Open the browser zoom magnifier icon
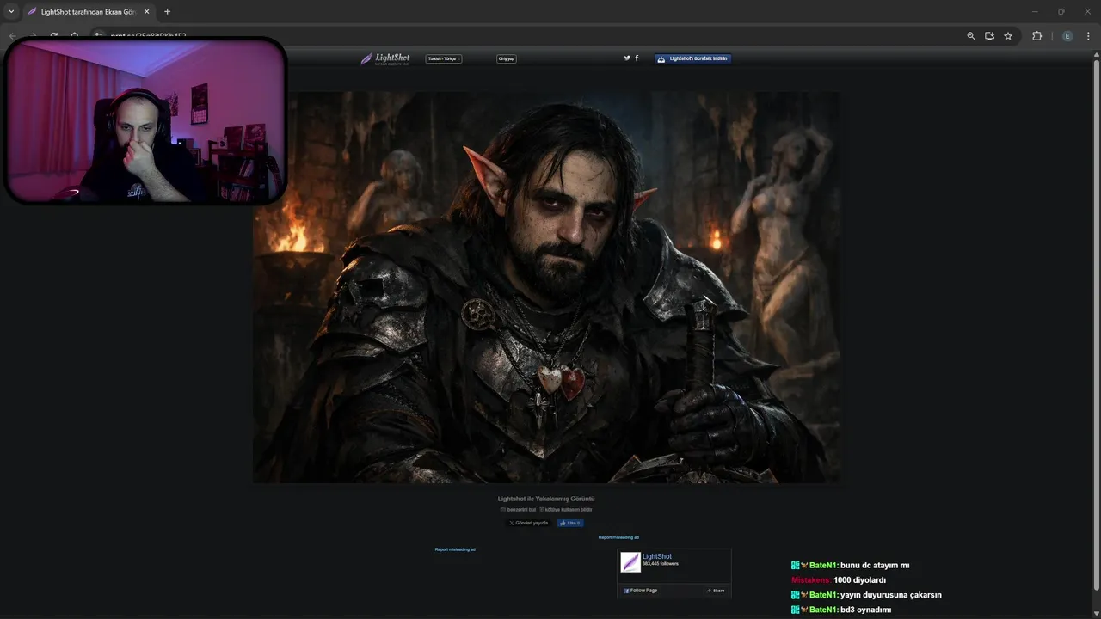 pos(971,36)
